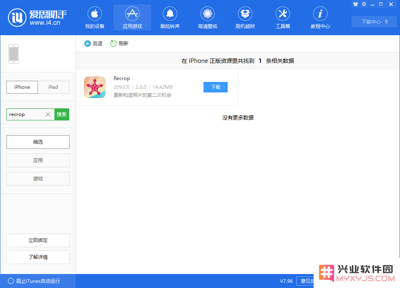The image size is (400, 288).
Task: Open the 工具箱 toolbox section
Action: point(283,18)
